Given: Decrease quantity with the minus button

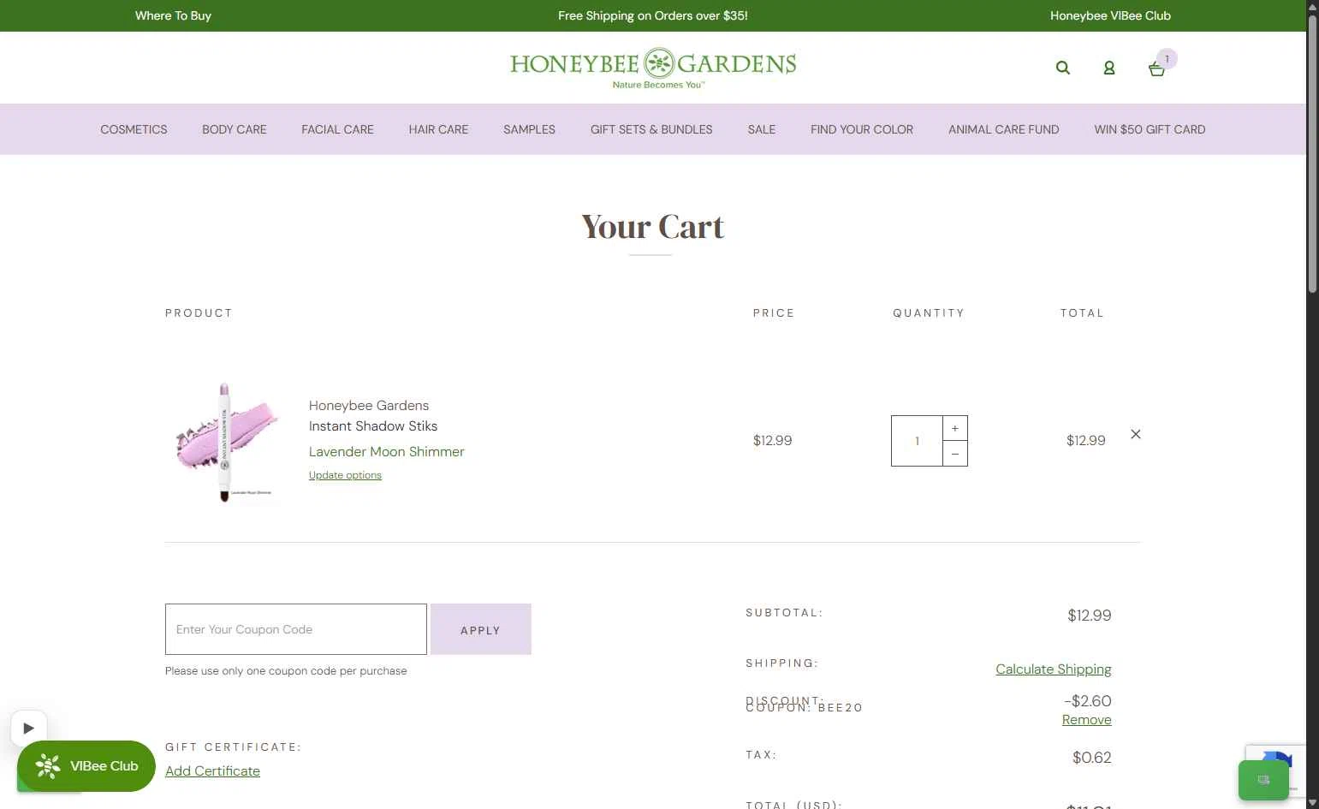Looking at the screenshot, I should (x=955, y=454).
